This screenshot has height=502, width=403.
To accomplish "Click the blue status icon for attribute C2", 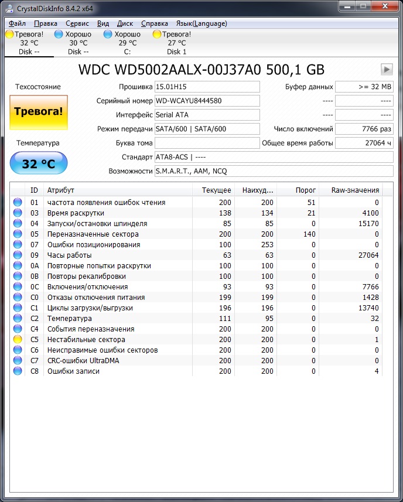I will (18, 319).
